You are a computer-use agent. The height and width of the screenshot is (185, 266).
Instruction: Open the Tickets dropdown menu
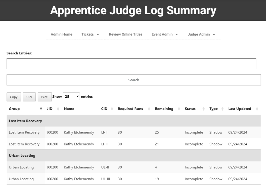point(90,34)
